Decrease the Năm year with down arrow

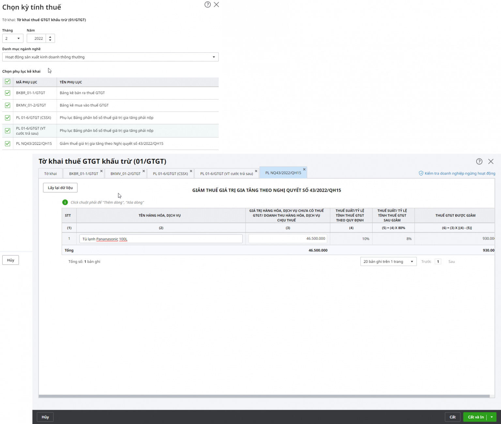point(50,40)
